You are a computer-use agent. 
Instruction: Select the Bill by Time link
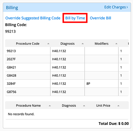(x=75, y=18)
